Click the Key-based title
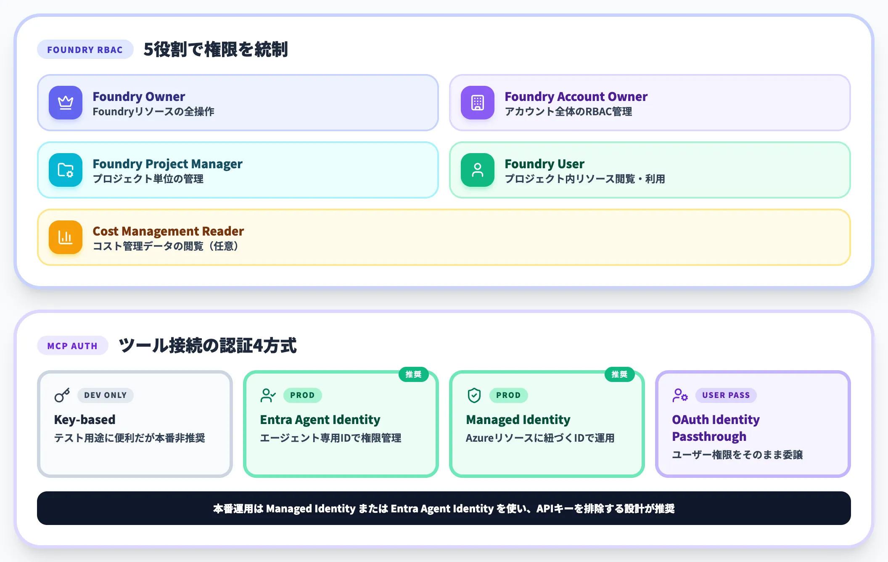Viewport: 888px width, 562px height. (85, 419)
